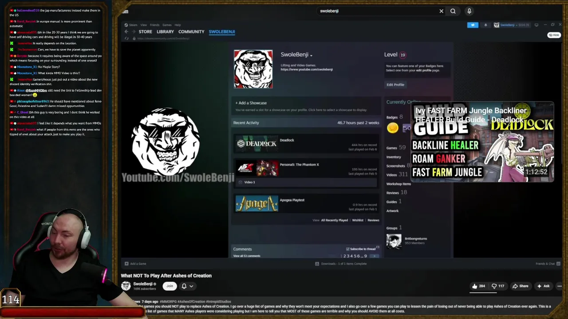The height and width of the screenshot is (319, 568).
Task: Join the SwoleBenji channel membership
Action: 170,286
